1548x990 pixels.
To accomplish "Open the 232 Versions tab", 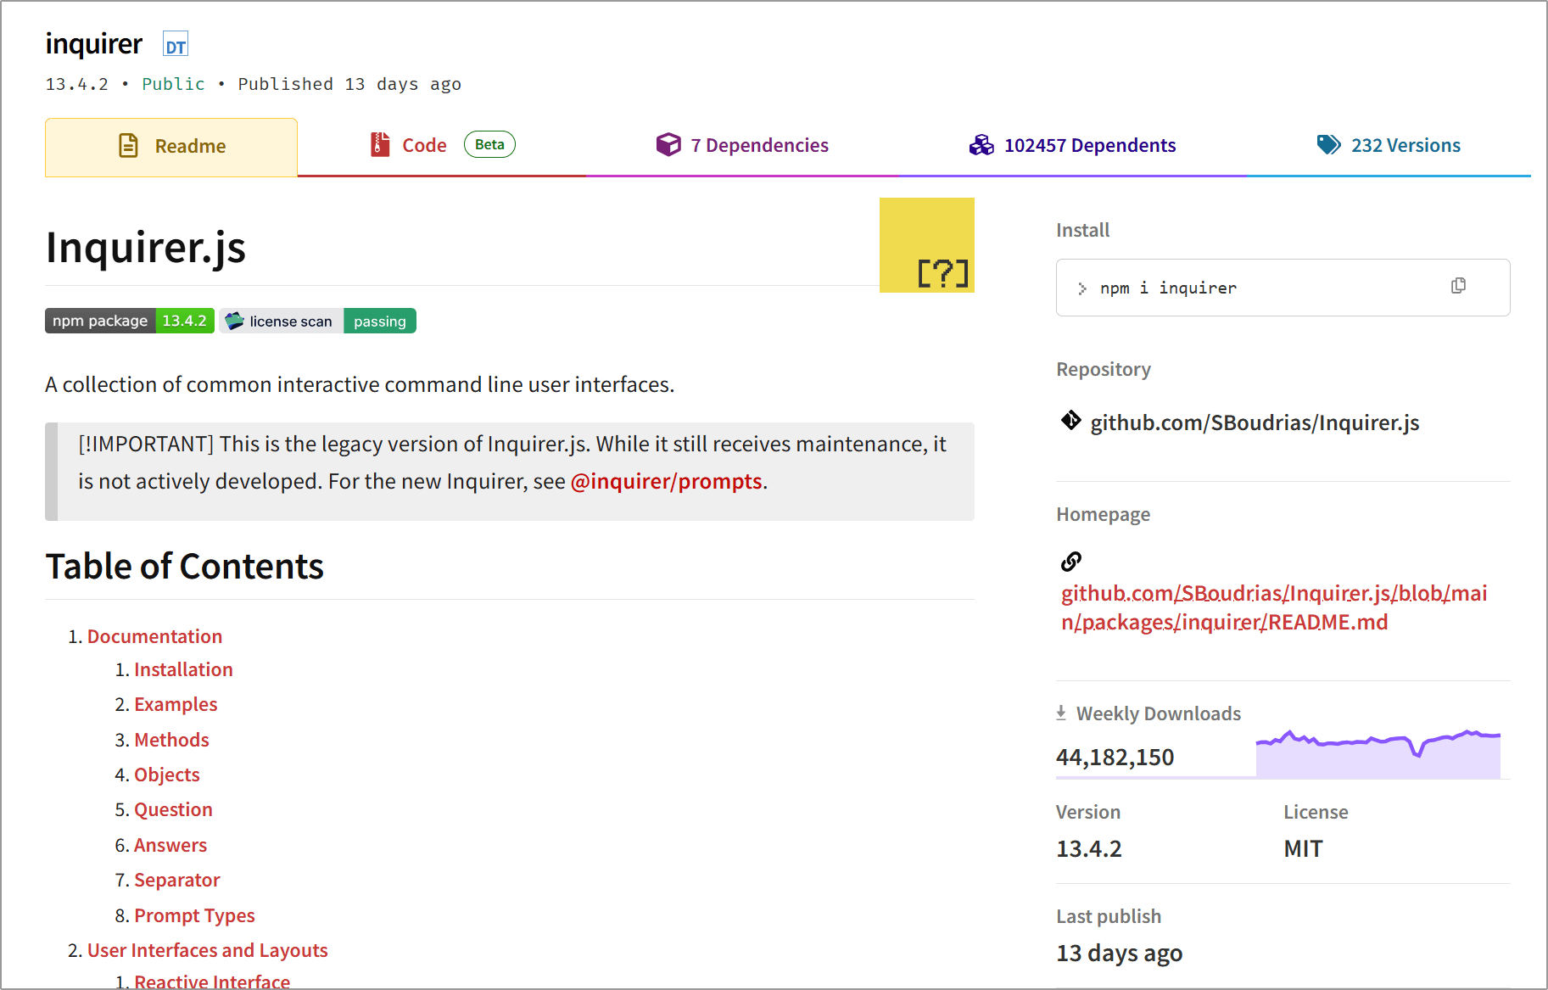I will coord(1389,146).
